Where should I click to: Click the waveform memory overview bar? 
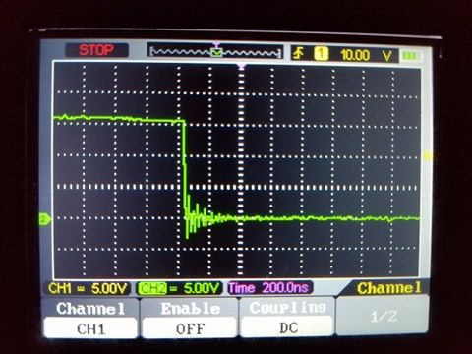215,52
